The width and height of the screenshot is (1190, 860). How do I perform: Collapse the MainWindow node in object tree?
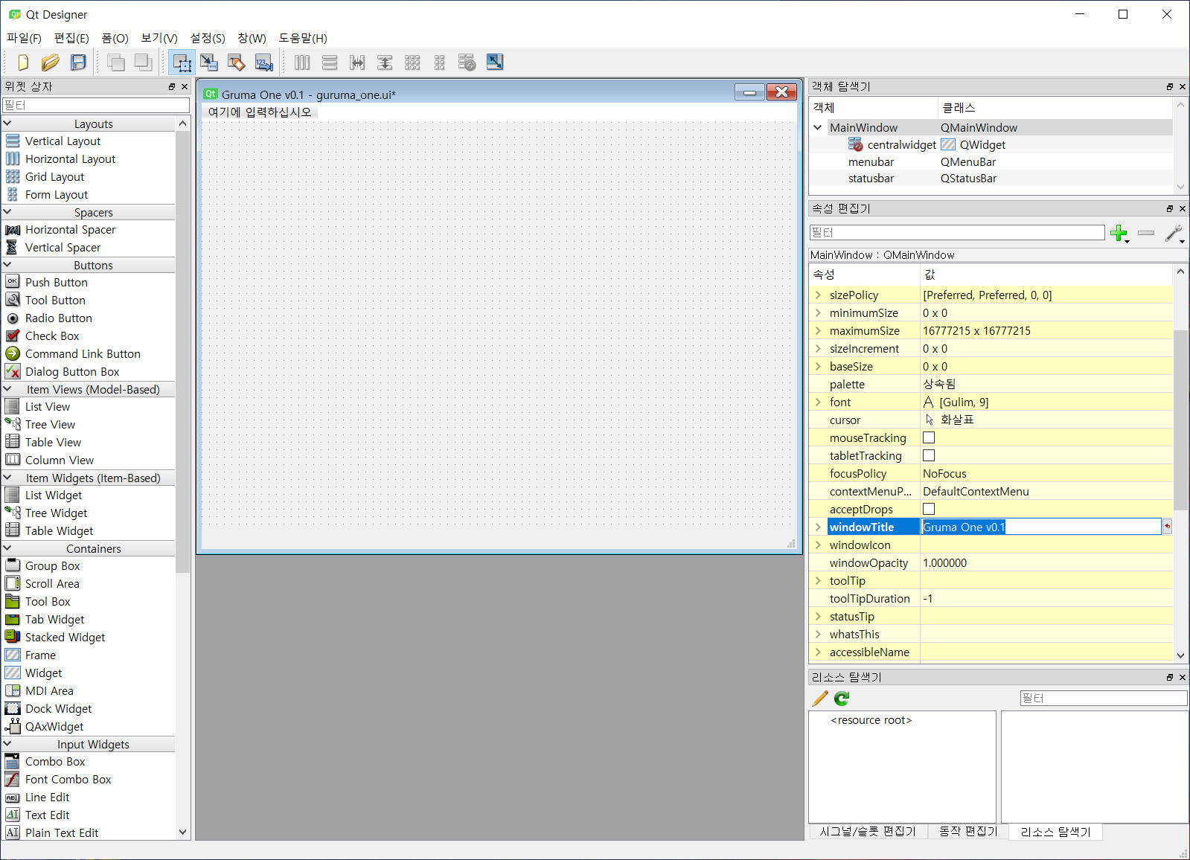coord(818,127)
